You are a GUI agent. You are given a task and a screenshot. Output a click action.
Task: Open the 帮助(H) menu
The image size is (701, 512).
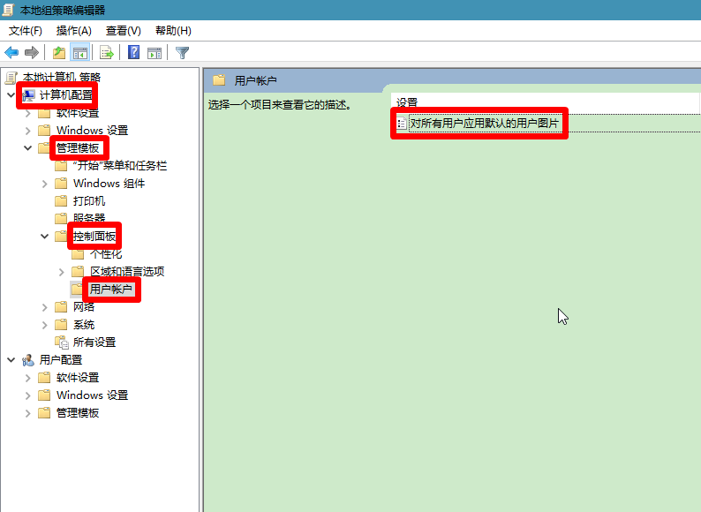pyautogui.click(x=173, y=31)
